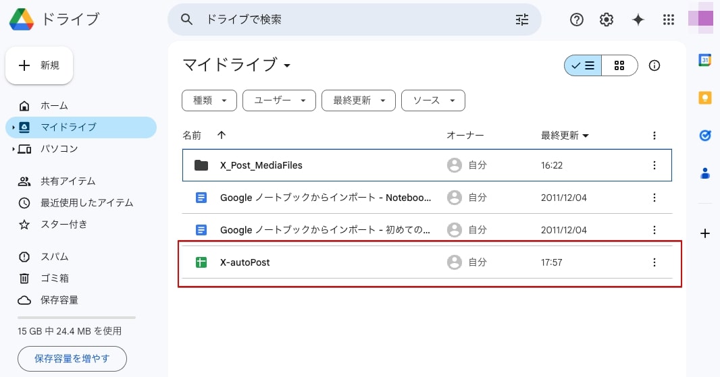The height and width of the screenshot is (377, 720).
Task: Open advanced search options slider icon
Action: [521, 20]
